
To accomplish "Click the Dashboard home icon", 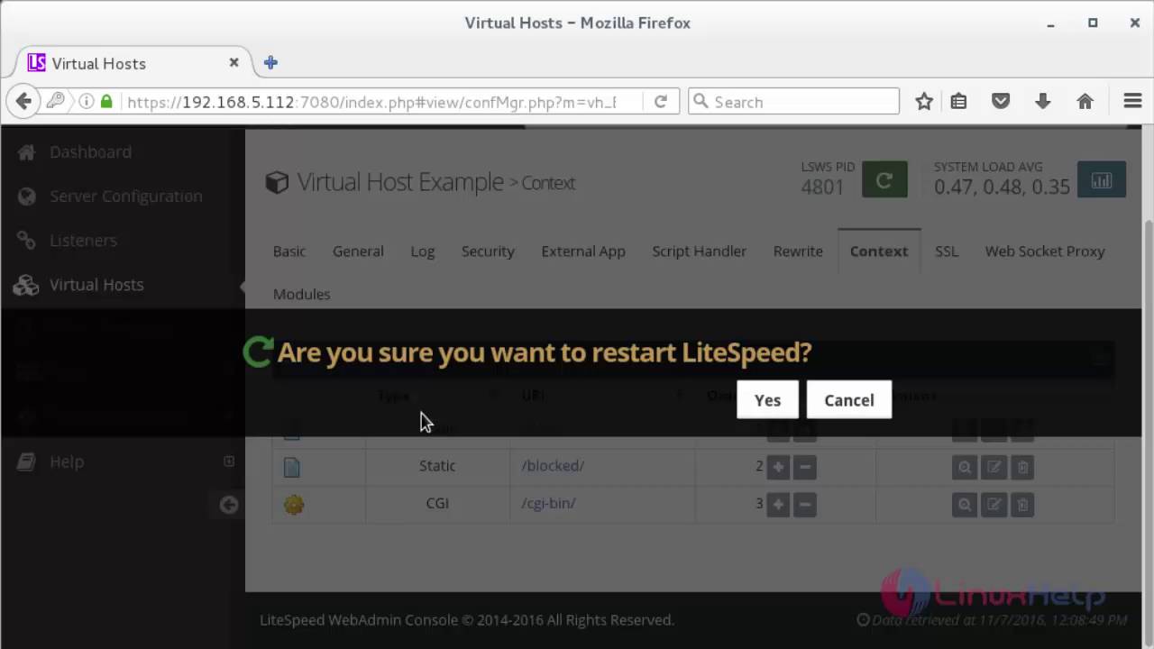I will [x=26, y=152].
